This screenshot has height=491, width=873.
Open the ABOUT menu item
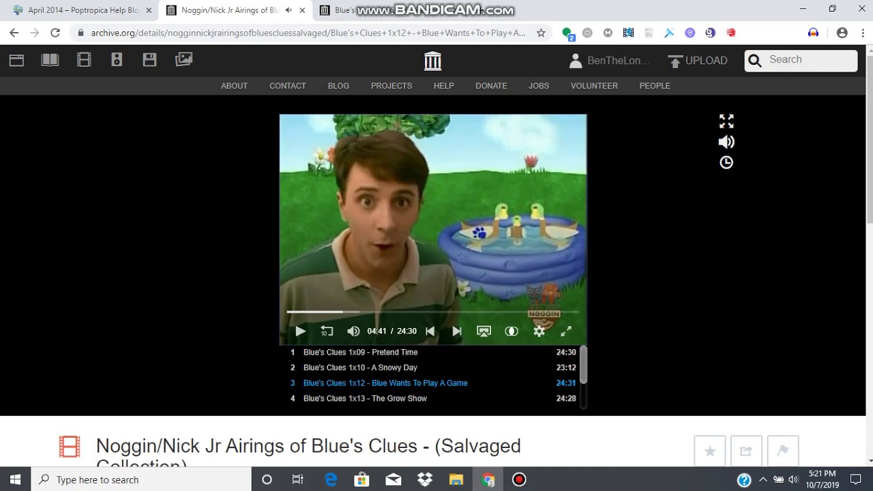(234, 86)
